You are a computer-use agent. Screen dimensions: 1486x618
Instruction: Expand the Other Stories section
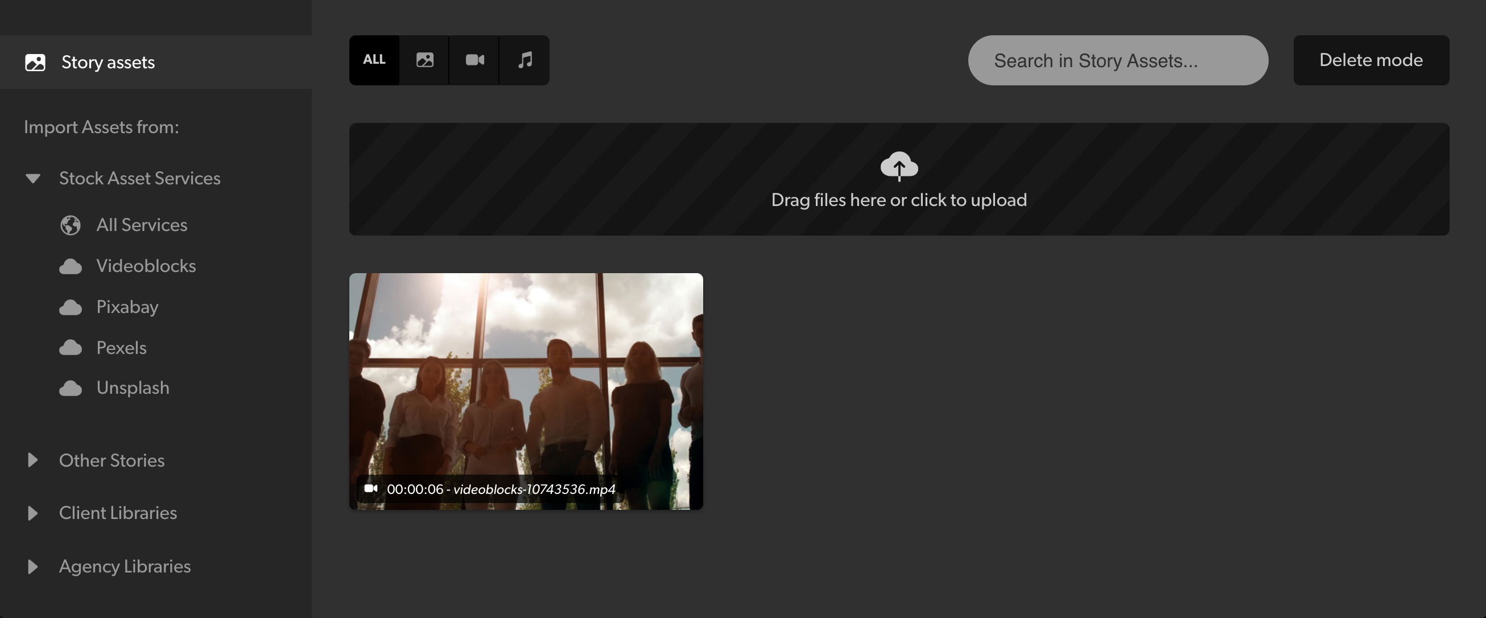pyautogui.click(x=33, y=460)
